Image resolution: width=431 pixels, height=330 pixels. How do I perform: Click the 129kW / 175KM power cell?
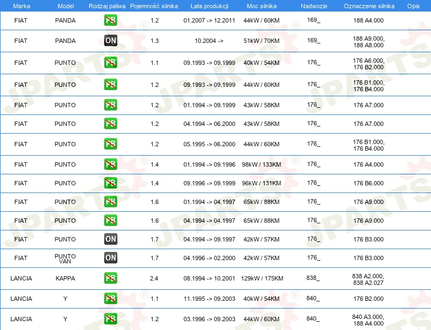click(x=262, y=278)
